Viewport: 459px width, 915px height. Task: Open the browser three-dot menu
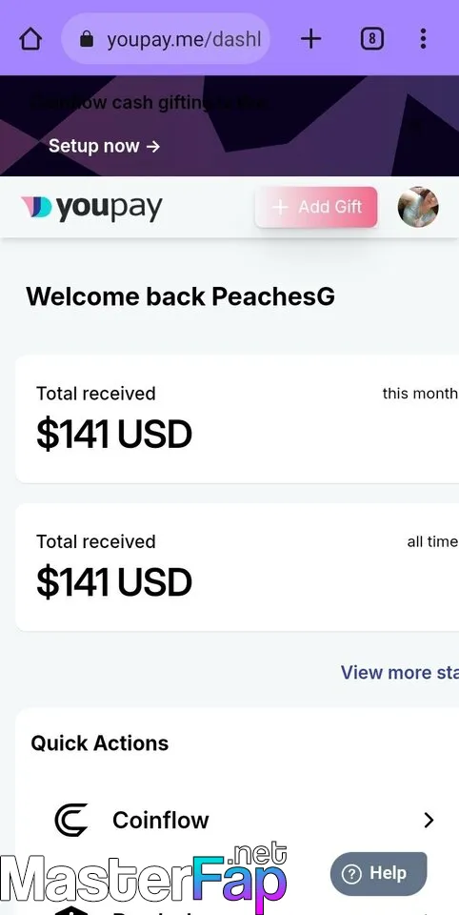point(424,39)
